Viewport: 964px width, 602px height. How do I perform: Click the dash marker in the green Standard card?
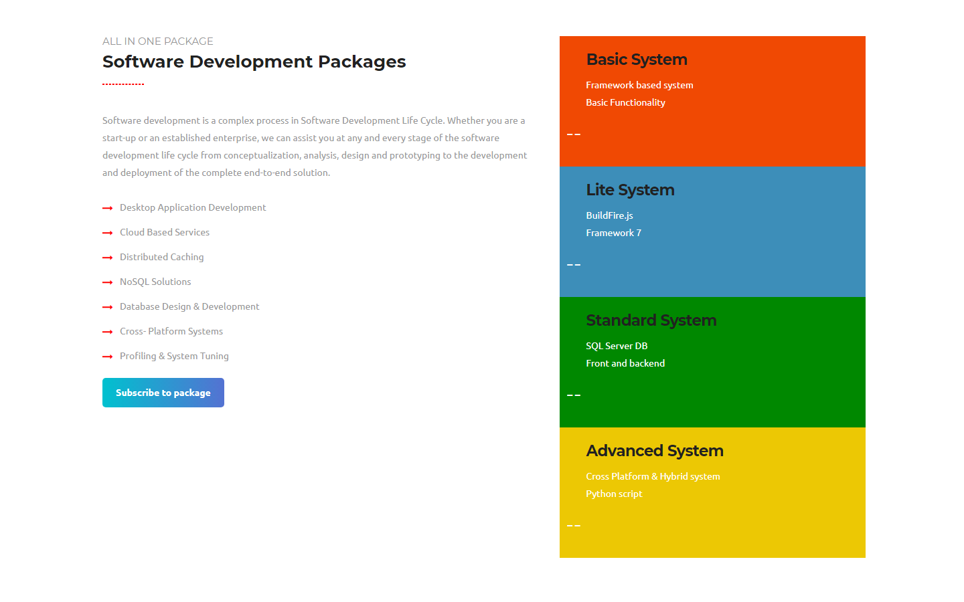[x=574, y=395]
